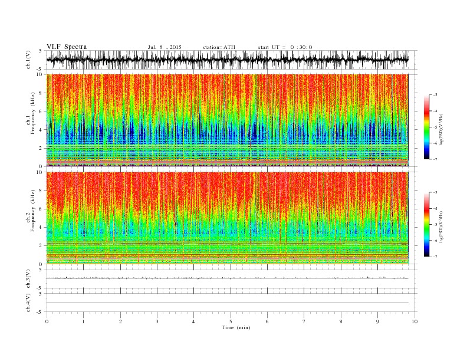Click the "4" minute tick label on the time axis

point(193,321)
